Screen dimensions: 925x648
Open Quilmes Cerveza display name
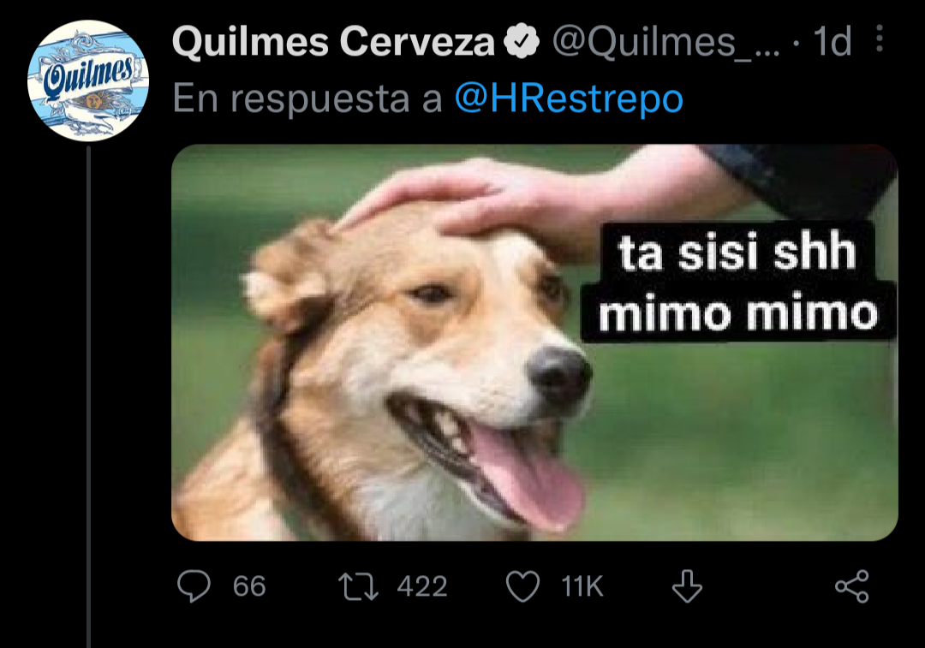click(333, 42)
